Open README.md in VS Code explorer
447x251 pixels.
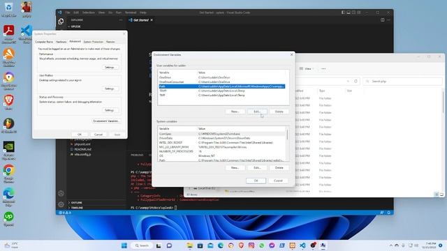click(82, 149)
